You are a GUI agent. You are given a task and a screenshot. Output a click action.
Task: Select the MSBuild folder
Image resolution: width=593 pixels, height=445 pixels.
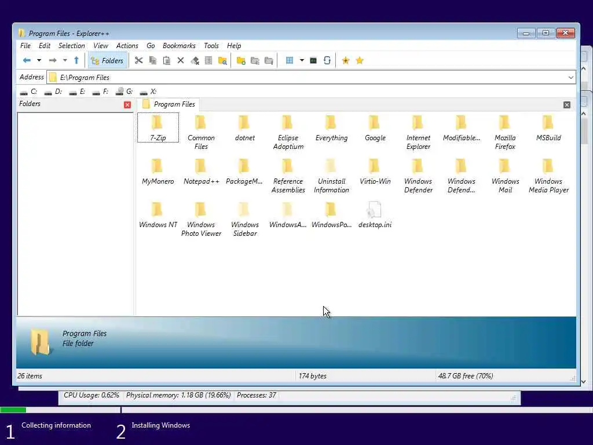[x=548, y=128]
